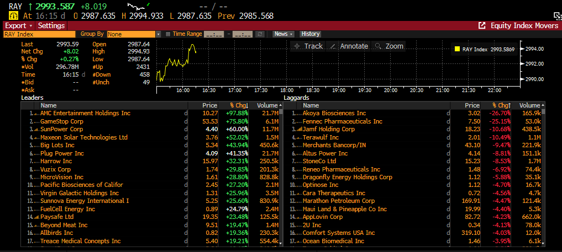Expand the News dropdown

pyautogui.click(x=283, y=34)
